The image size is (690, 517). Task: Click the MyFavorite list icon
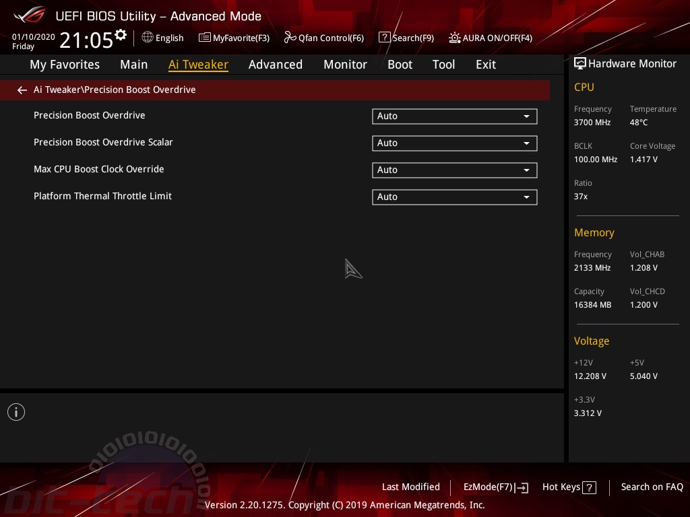tap(204, 38)
